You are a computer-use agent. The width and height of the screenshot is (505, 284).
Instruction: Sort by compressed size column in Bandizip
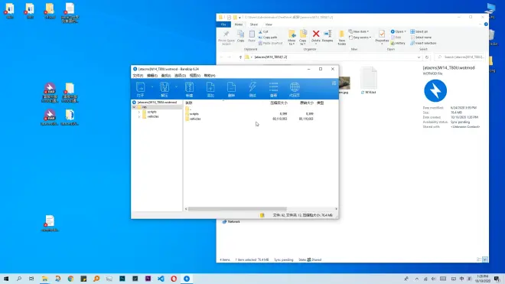tap(279, 103)
